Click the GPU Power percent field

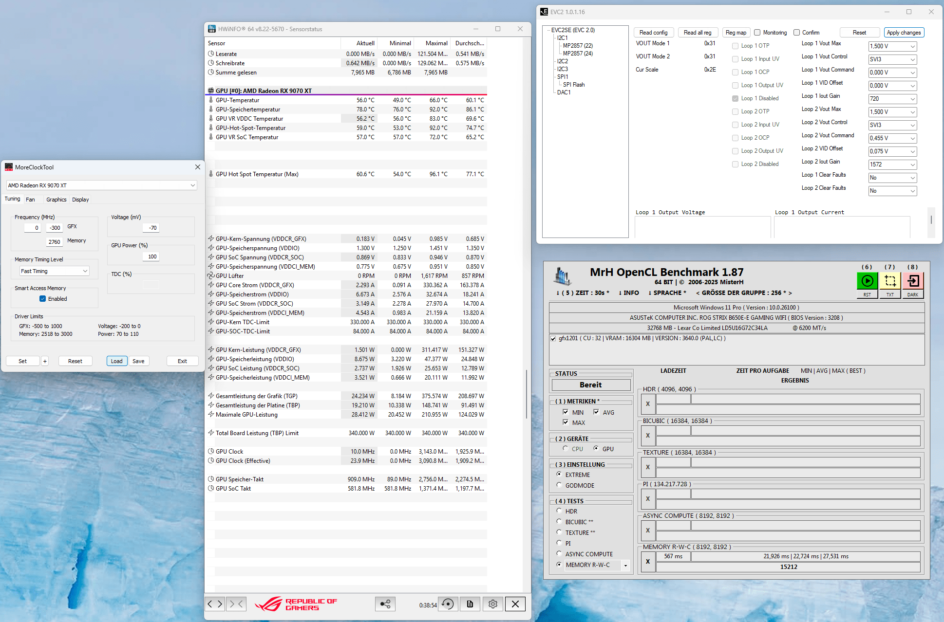coord(151,256)
